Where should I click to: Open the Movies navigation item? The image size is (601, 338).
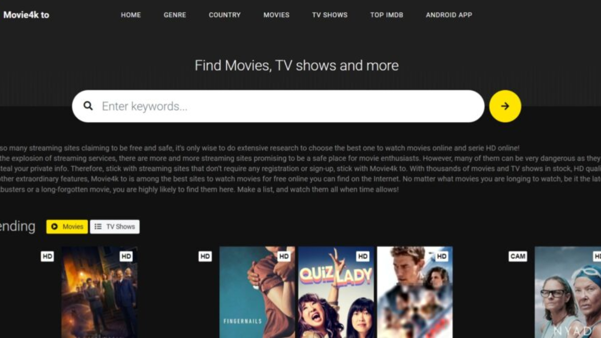coord(276,15)
